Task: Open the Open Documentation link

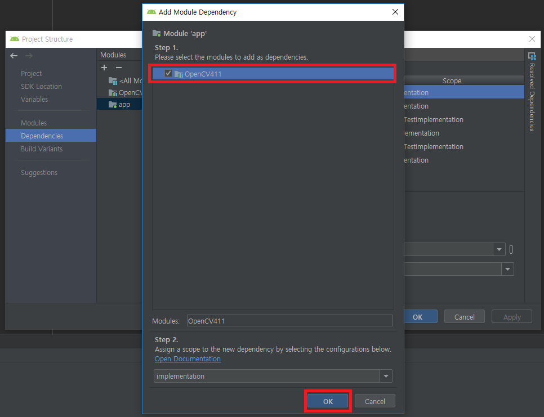Action: (188, 359)
